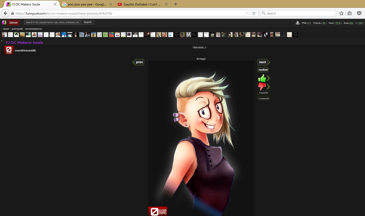The height and width of the screenshot is (216, 365).
Task: Expand the See more link
Action: [199, 47]
